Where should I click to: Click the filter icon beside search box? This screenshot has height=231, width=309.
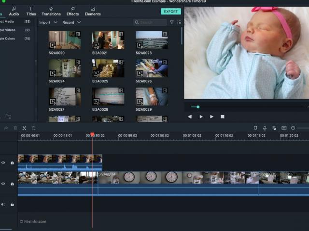[x=171, y=23]
